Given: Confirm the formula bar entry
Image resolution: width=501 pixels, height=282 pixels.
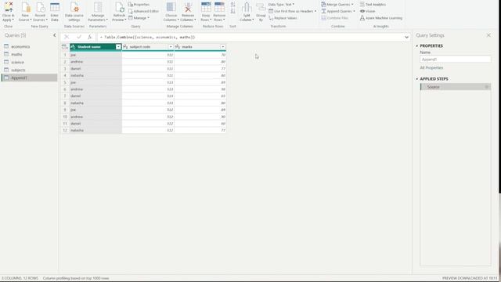Looking at the screenshot, I should click(79, 37).
